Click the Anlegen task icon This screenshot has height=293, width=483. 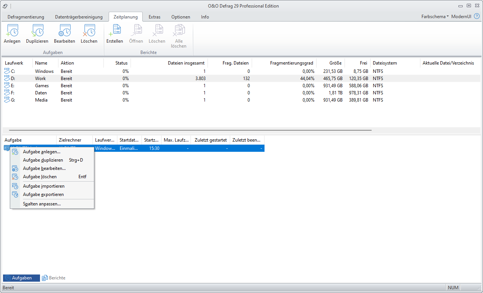tap(12, 31)
